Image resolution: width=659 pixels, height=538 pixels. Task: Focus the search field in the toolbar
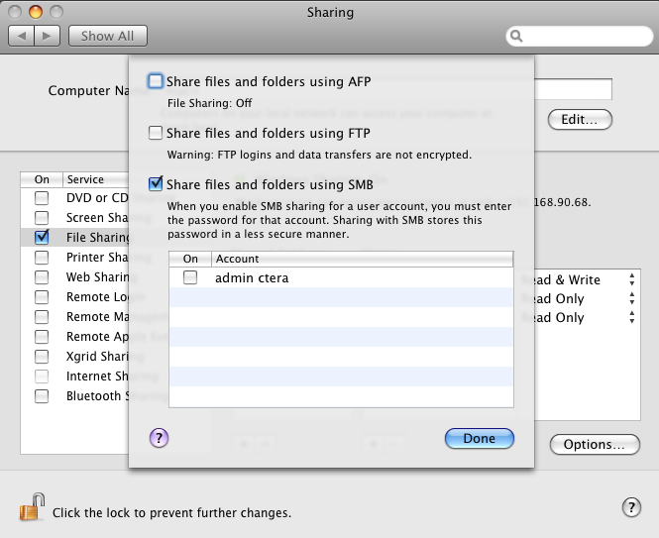579,37
